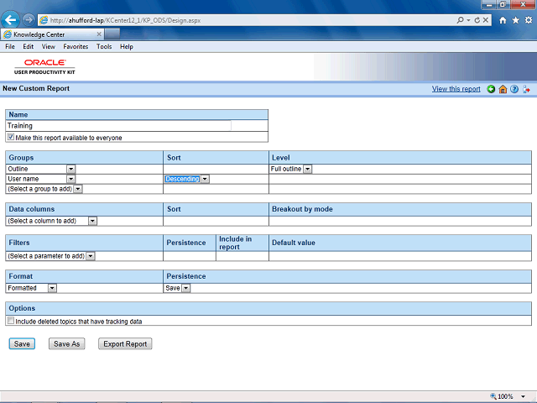This screenshot has width=537, height=403.
Task: Toggle Make this report available to everyone
Action: tap(11, 137)
